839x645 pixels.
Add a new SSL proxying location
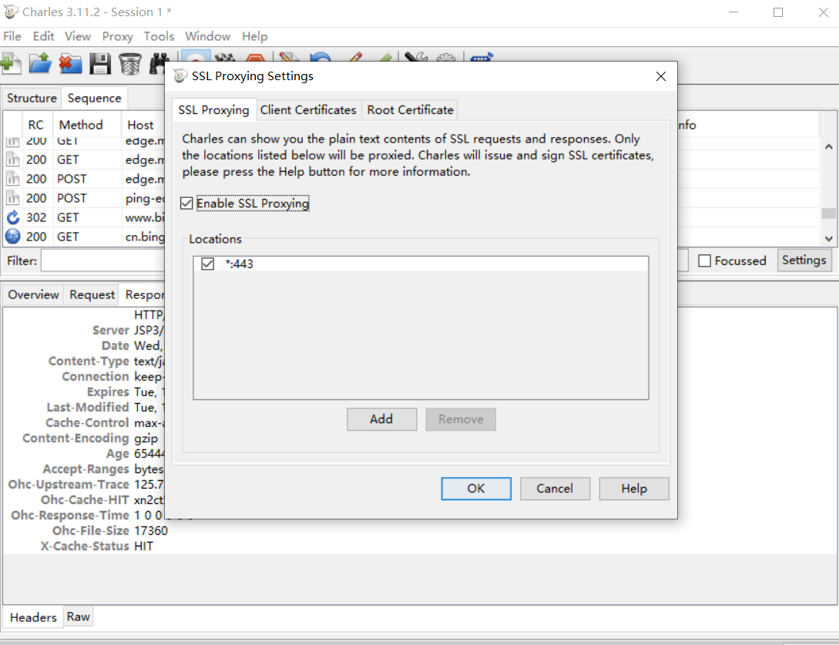(x=381, y=419)
